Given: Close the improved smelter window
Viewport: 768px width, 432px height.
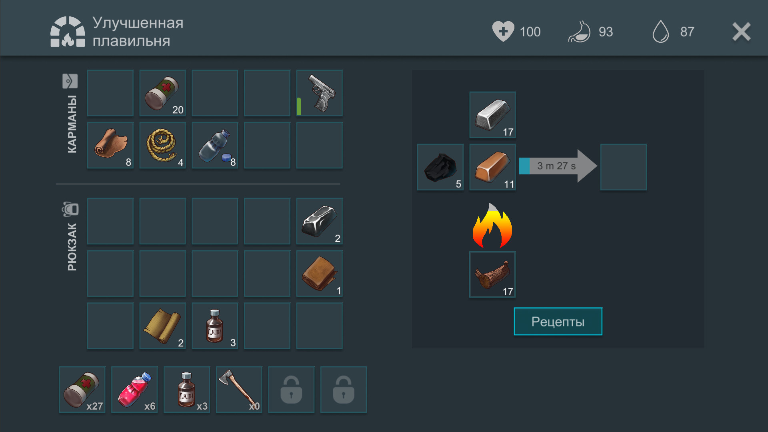Looking at the screenshot, I should coord(741,32).
